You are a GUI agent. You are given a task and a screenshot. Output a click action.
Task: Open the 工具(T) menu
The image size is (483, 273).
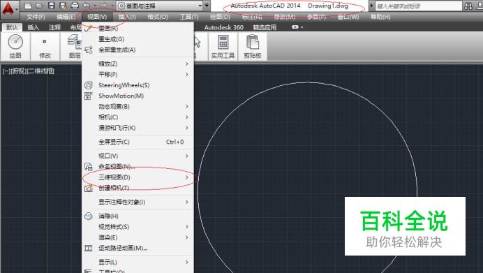pos(189,17)
